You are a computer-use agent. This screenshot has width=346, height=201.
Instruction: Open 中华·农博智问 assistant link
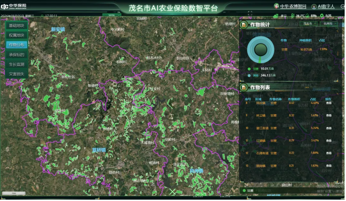(x=293, y=6)
